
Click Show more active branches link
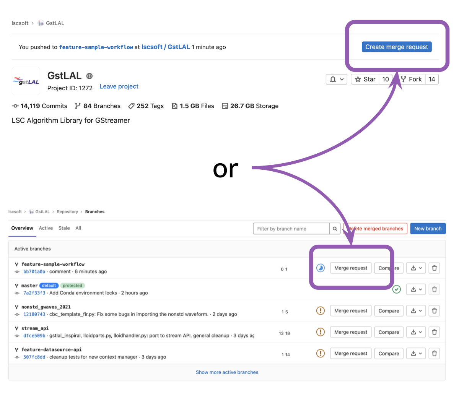(x=227, y=372)
